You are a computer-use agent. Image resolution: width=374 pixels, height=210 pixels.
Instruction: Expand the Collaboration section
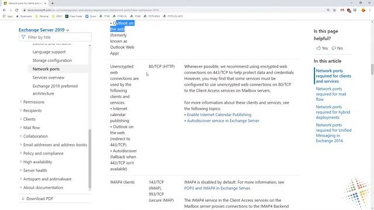pos(34,136)
